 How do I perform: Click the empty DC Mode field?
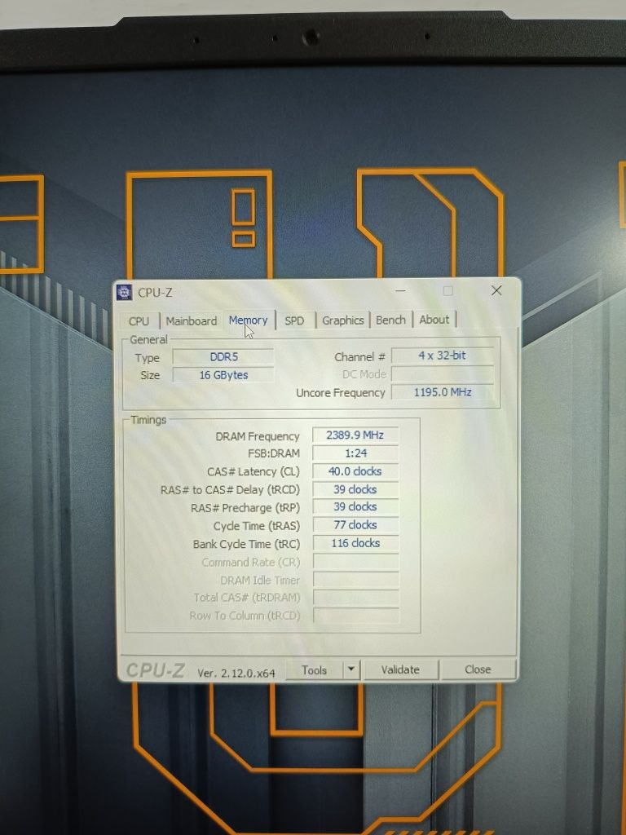443,373
